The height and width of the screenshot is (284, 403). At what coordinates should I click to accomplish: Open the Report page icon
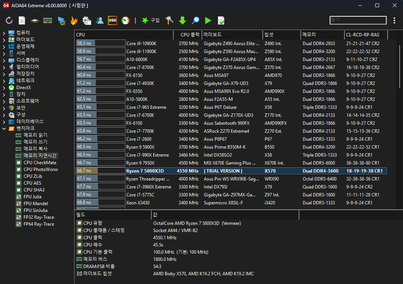click(x=22, y=20)
